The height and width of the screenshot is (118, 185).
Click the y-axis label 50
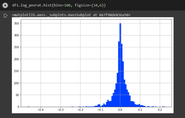tap(17, 95)
